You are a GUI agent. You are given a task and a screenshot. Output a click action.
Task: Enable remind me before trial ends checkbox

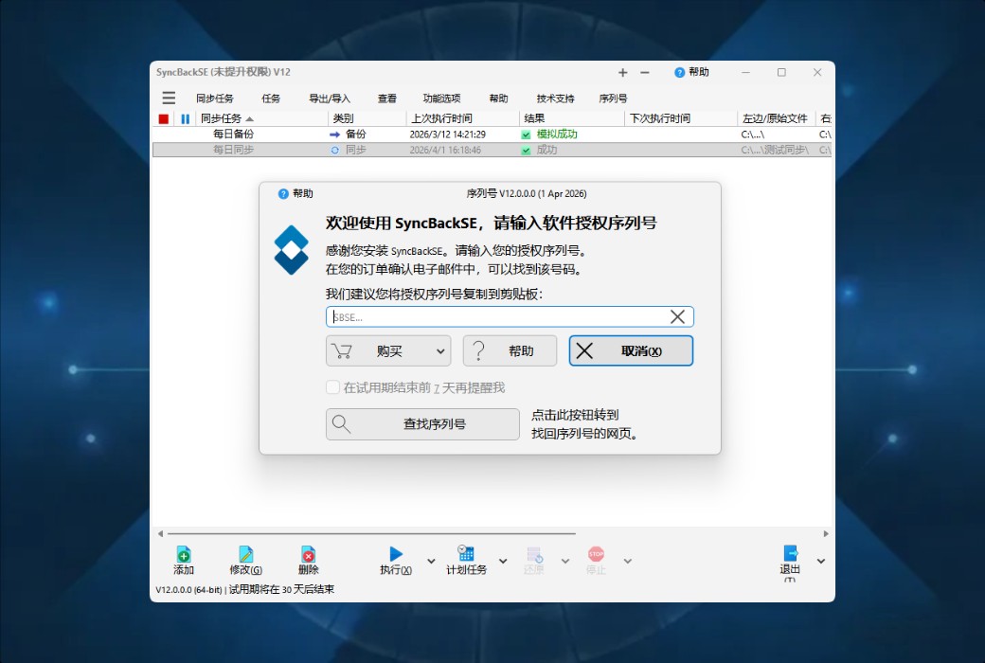[333, 386]
